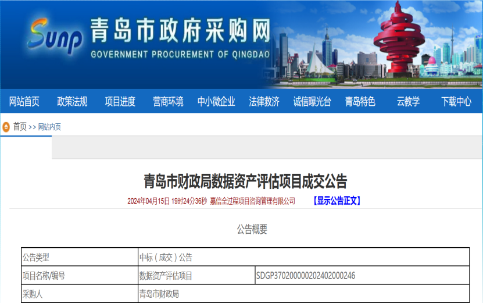Viewport: 483px width, 303px height.
Task: Open the 网站首页 menu item
Action: point(24,101)
